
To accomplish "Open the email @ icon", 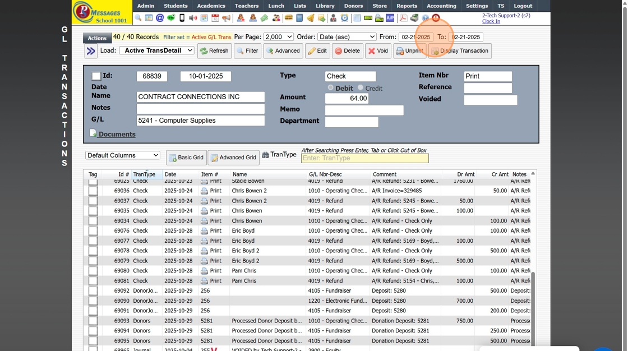I will [x=160, y=18].
